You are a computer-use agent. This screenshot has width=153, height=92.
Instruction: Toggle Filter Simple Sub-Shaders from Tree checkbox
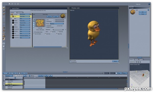[31, 10]
